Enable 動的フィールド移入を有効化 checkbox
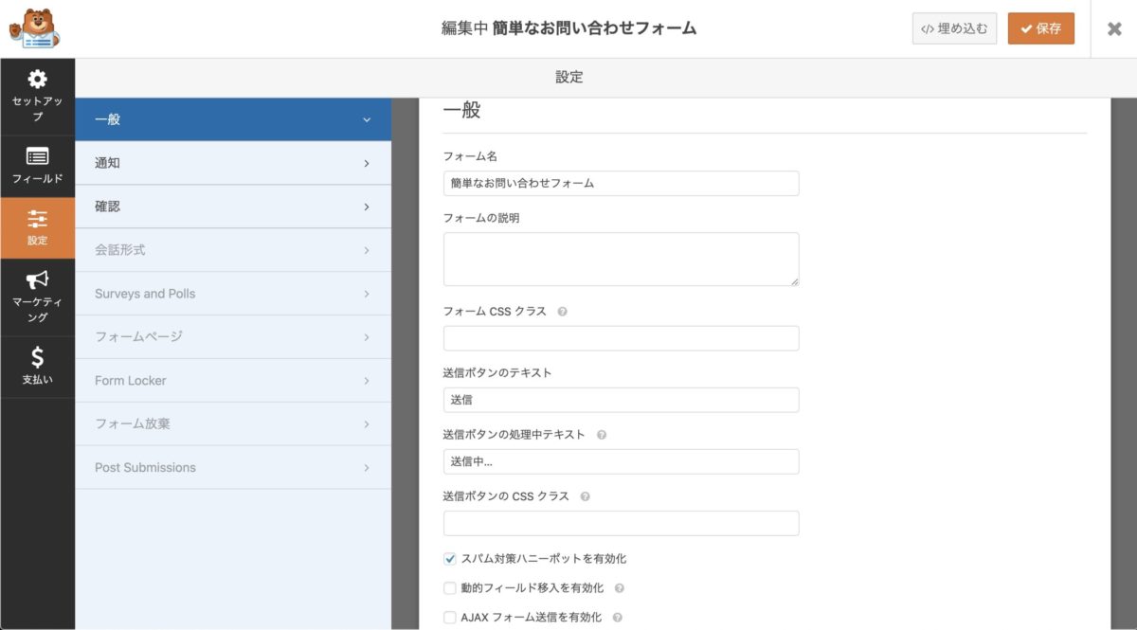 [x=450, y=588]
